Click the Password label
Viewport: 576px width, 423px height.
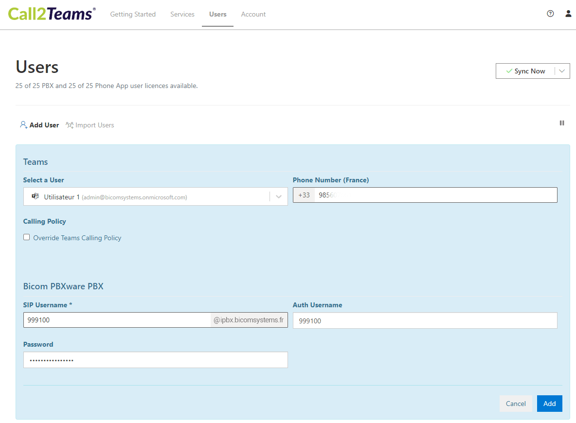pos(38,344)
